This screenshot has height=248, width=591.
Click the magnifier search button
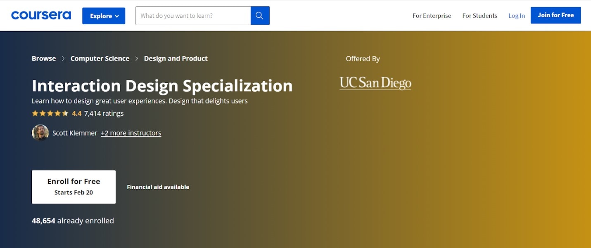point(260,16)
